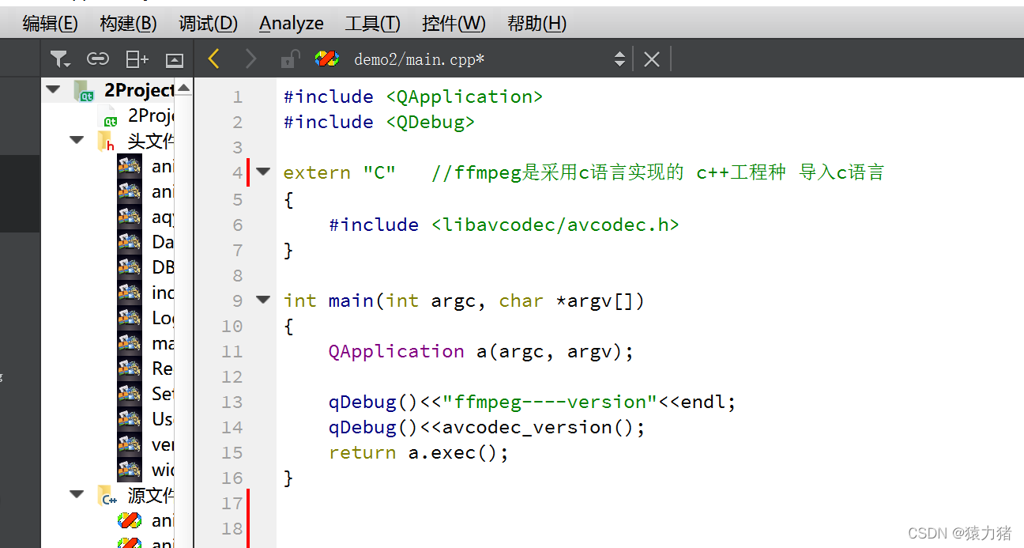Open the 控件(W) menu

(454, 24)
